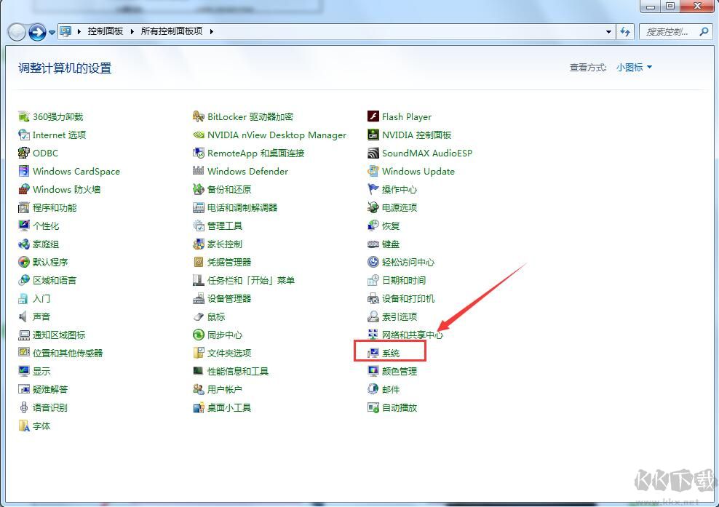Open the 显示 display link
This screenshot has width=719, height=507.
tap(41, 371)
